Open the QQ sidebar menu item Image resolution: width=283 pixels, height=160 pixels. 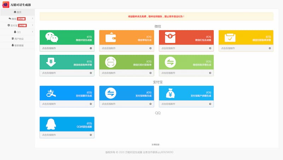pos(17,32)
